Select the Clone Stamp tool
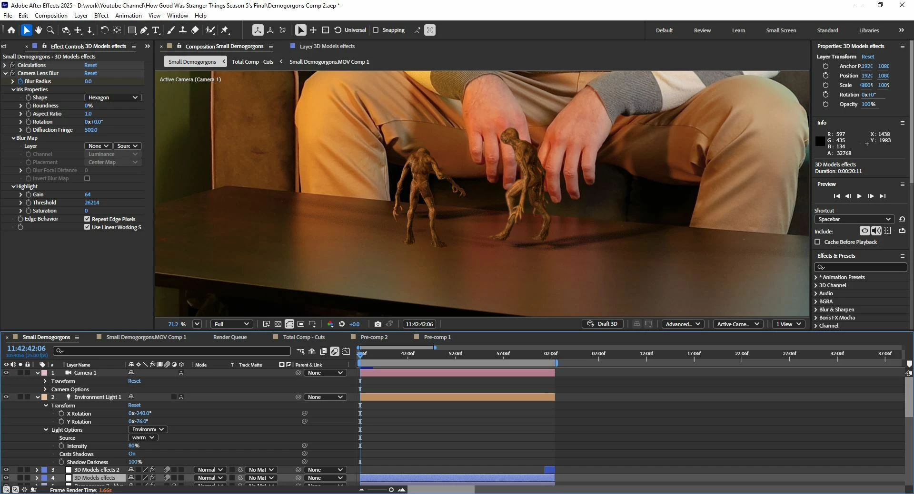914x494 pixels. (182, 30)
